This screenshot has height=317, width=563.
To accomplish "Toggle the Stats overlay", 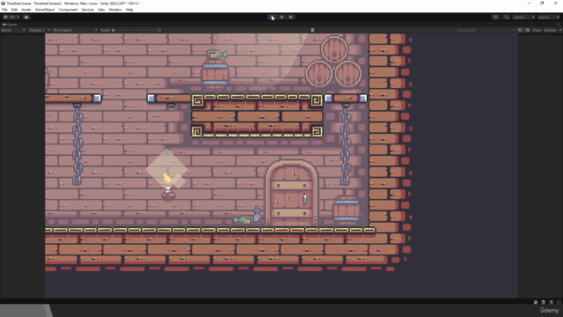I will [537, 30].
